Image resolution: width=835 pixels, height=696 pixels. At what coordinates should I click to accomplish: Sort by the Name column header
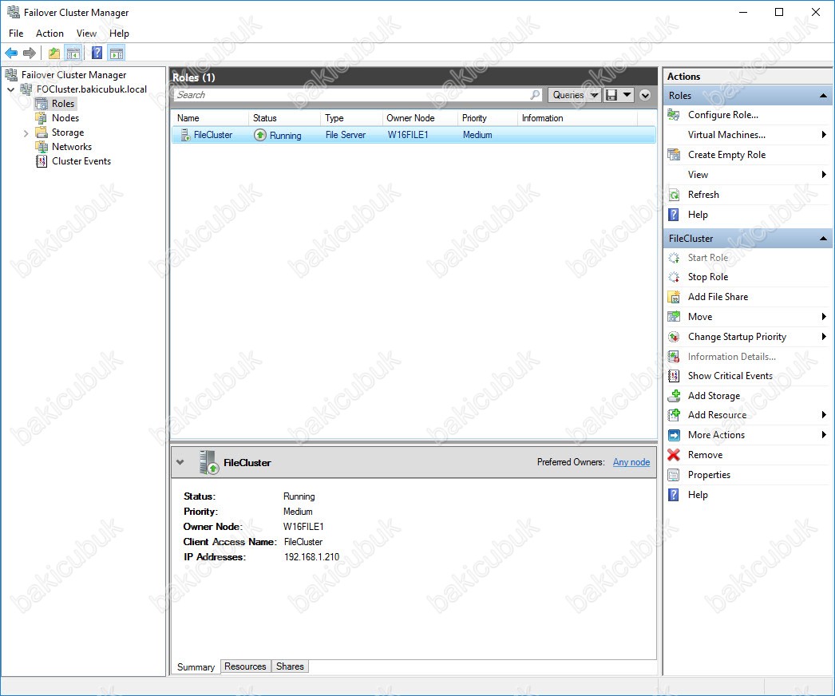tap(210, 117)
